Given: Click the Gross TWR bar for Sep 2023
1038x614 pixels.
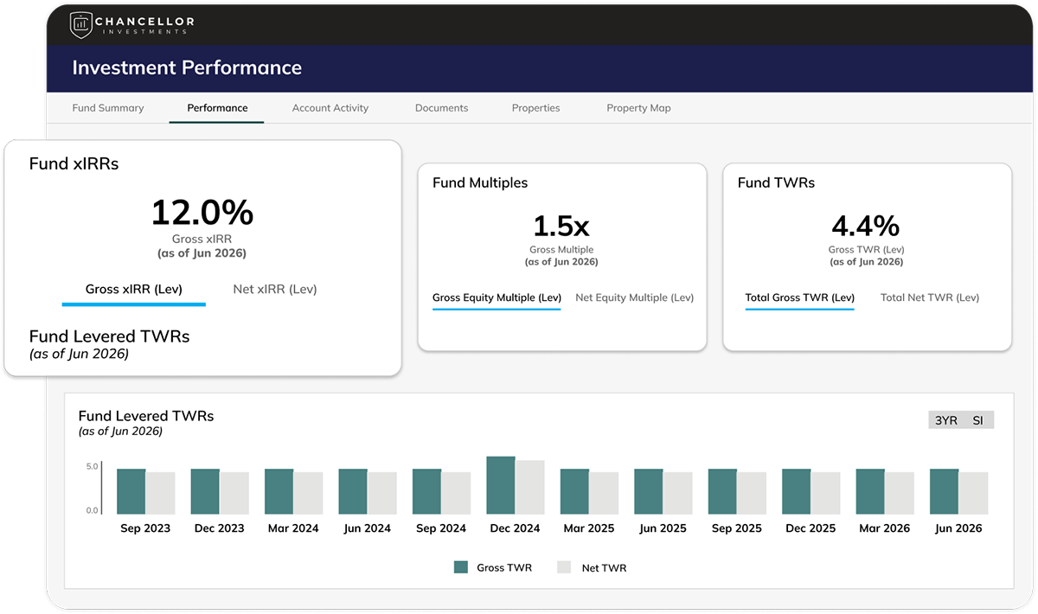Looking at the screenshot, I should coord(131,491).
